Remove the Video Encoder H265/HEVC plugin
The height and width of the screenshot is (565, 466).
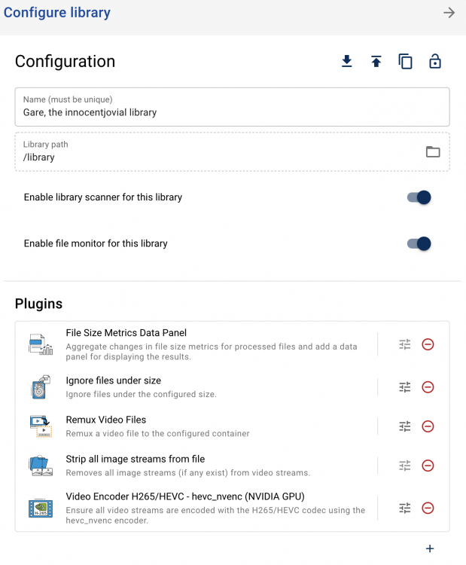coord(428,508)
